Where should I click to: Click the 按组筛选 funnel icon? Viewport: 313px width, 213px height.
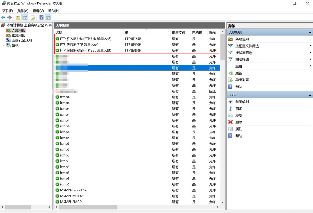point(231,59)
